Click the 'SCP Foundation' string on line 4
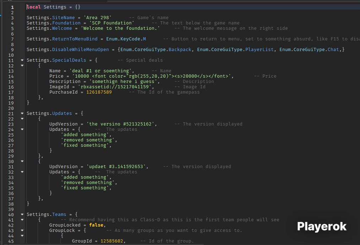This screenshot has width=360, height=245. coord(111,23)
